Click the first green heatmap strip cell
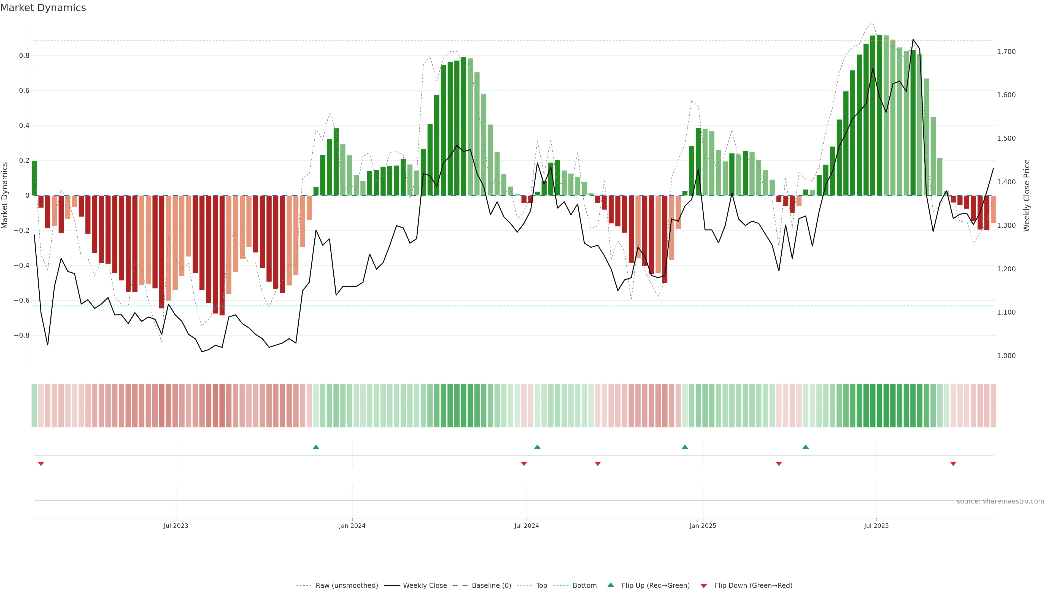This screenshot has height=595, width=1058. pos(34,406)
